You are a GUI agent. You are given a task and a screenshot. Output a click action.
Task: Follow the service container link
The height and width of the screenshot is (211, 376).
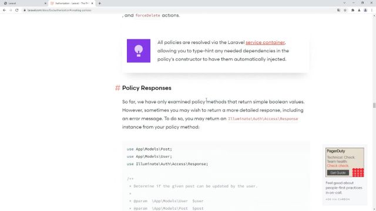click(x=265, y=43)
